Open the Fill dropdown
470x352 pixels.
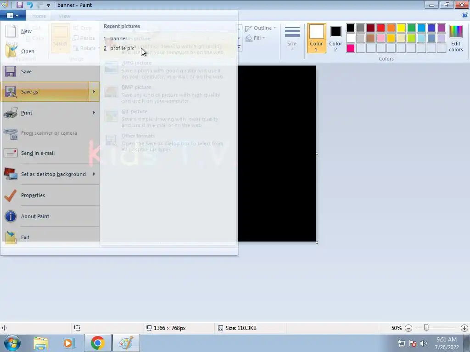pyautogui.click(x=255, y=38)
